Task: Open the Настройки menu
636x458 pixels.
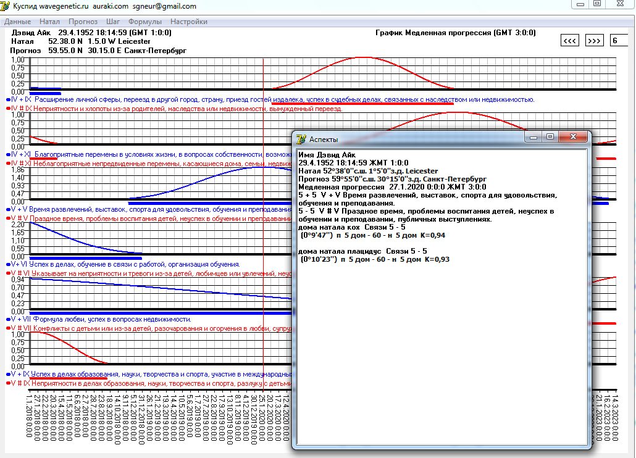Action: tap(189, 22)
